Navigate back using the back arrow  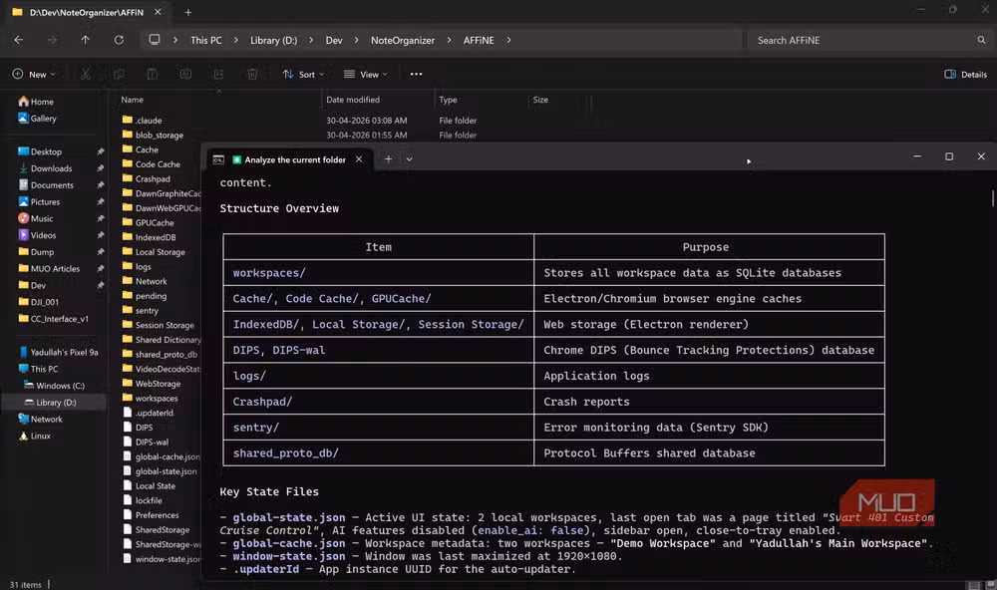tap(17, 40)
